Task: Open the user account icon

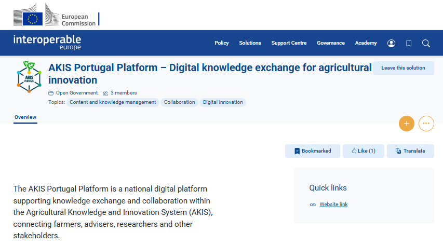Action: (391, 43)
